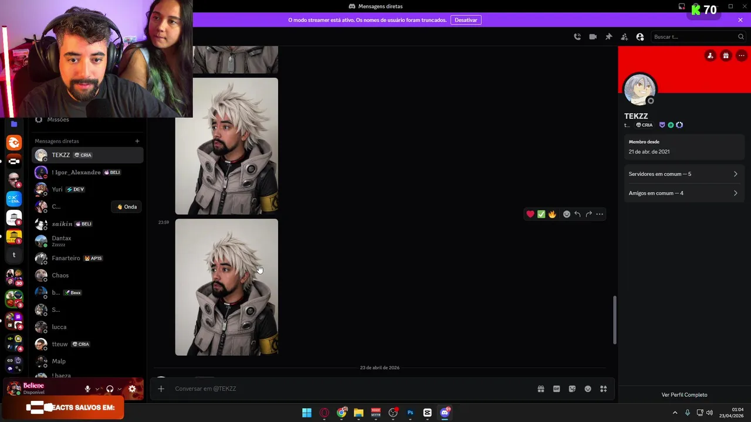This screenshot has width=751, height=422.
Task: Open the add reaction picker
Action: click(x=567, y=215)
